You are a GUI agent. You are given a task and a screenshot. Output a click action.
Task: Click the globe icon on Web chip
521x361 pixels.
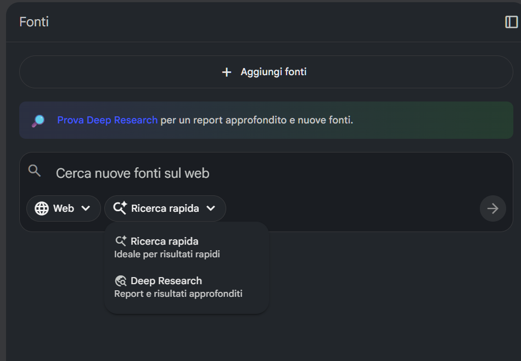pos(41,208)
